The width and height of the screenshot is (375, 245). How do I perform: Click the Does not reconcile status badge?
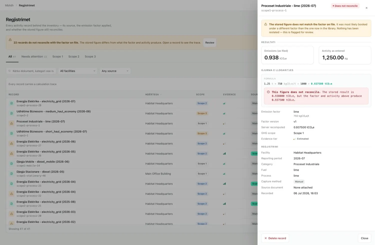345,6
